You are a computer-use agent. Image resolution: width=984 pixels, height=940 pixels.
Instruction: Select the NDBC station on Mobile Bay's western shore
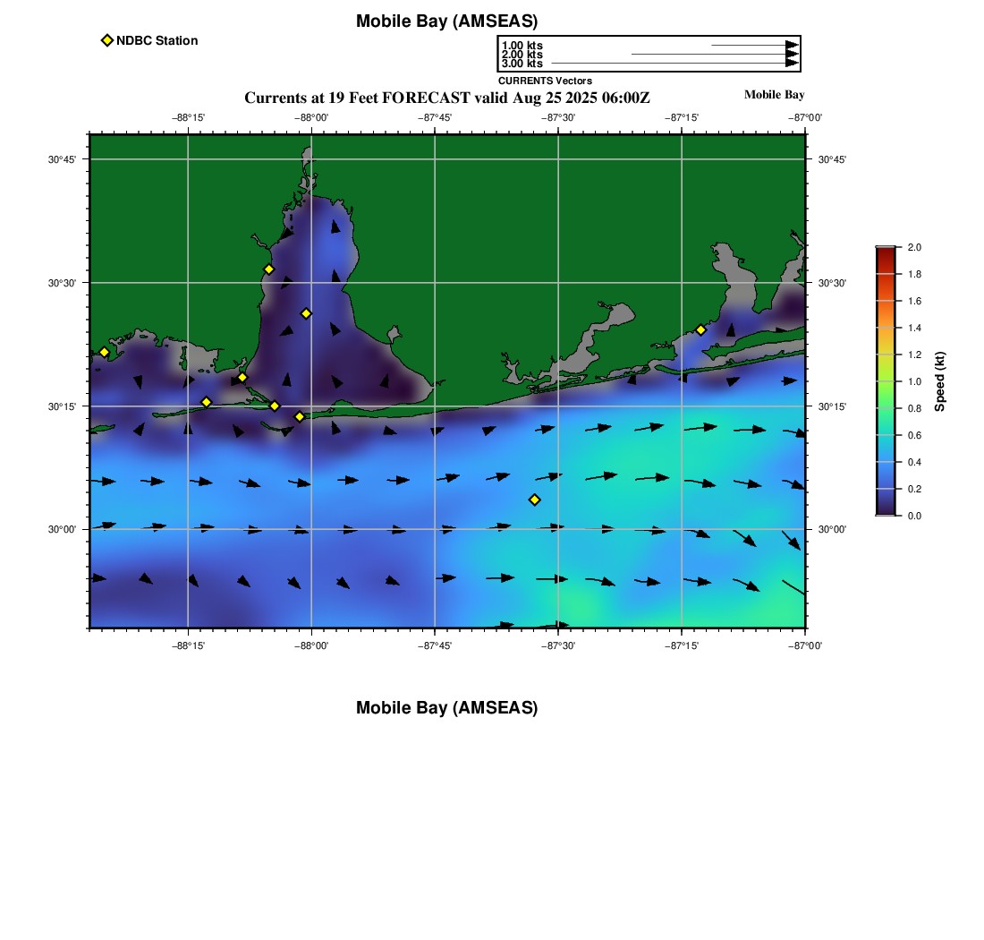pyautogui.click(x=268, y=269)
